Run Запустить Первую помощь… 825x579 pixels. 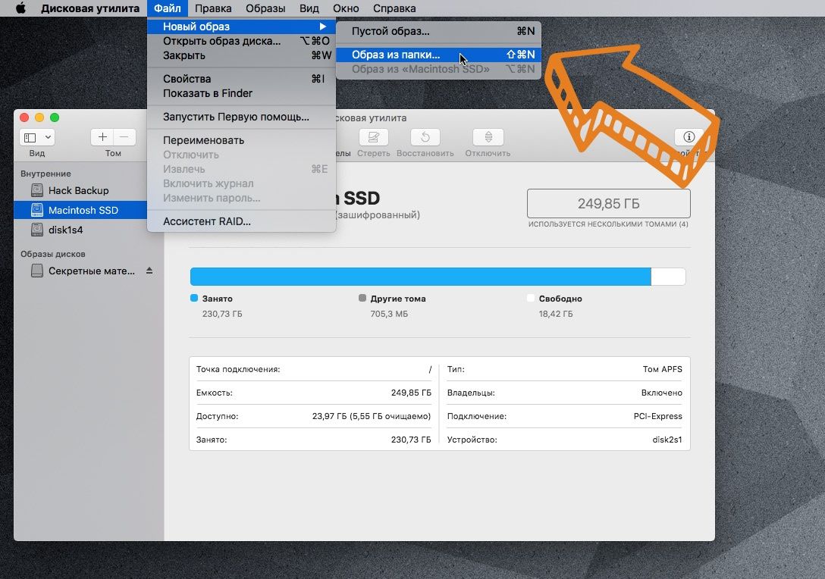[241, 117]
